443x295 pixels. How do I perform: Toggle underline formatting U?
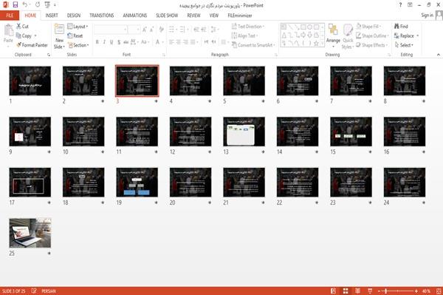pyautogui.click(x=111, y=42)
